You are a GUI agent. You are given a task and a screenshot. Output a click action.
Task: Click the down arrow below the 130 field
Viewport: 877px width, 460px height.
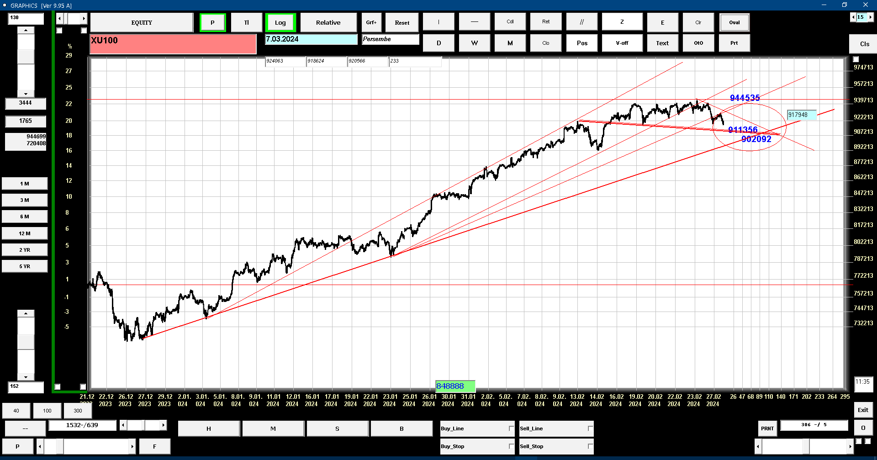click(x=26, y=94)
